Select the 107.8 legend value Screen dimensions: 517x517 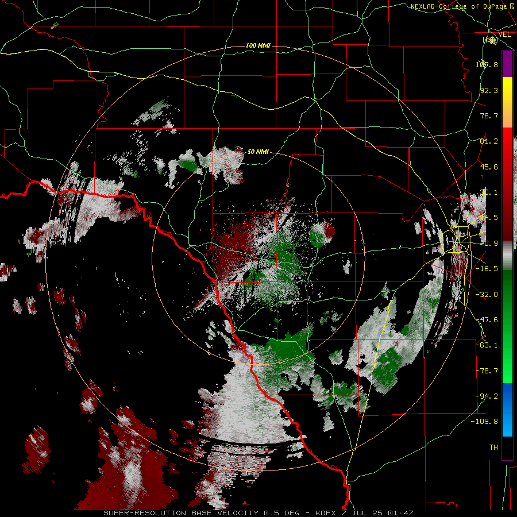pos(487,64)
